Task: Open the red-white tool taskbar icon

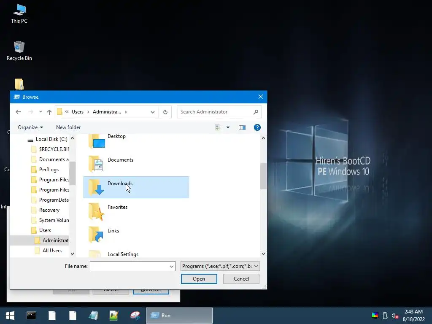Action: [x=135, y=316]
